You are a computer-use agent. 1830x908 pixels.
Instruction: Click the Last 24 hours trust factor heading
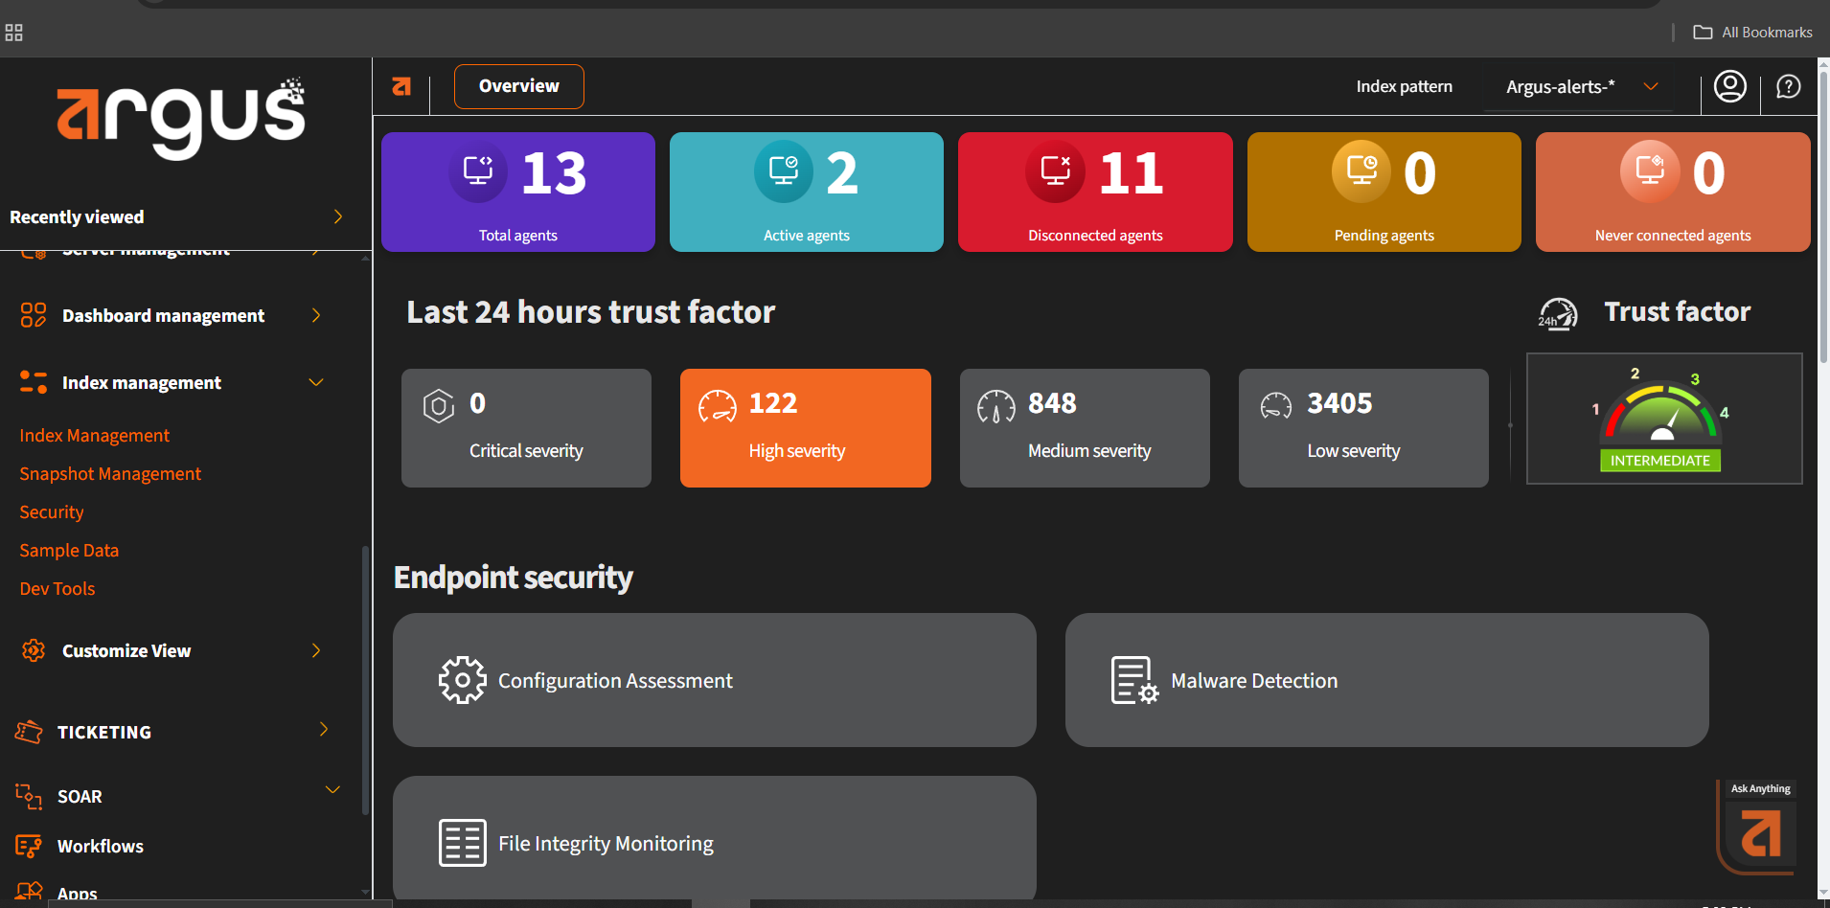[590, 312]
